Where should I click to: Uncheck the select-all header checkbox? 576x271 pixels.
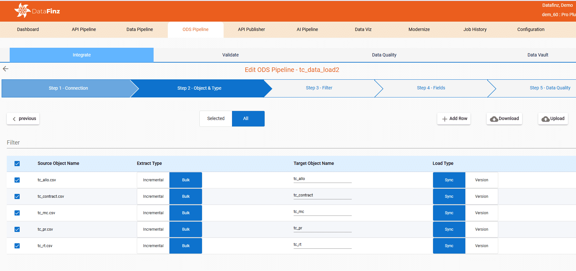pyautogui.click(x=17, y=164)
